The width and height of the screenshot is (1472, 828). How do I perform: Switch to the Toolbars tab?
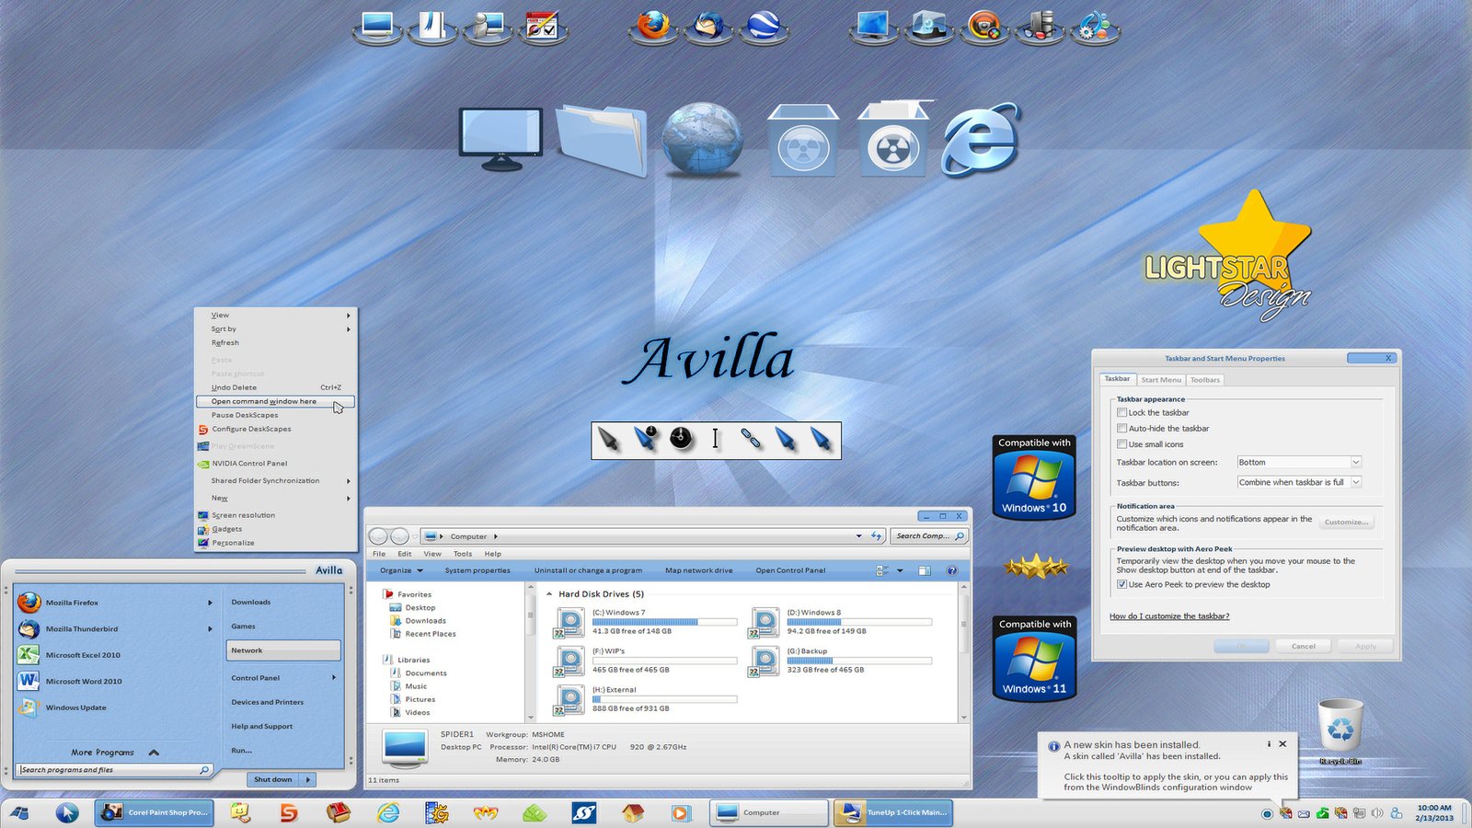tap(1205, 380)
